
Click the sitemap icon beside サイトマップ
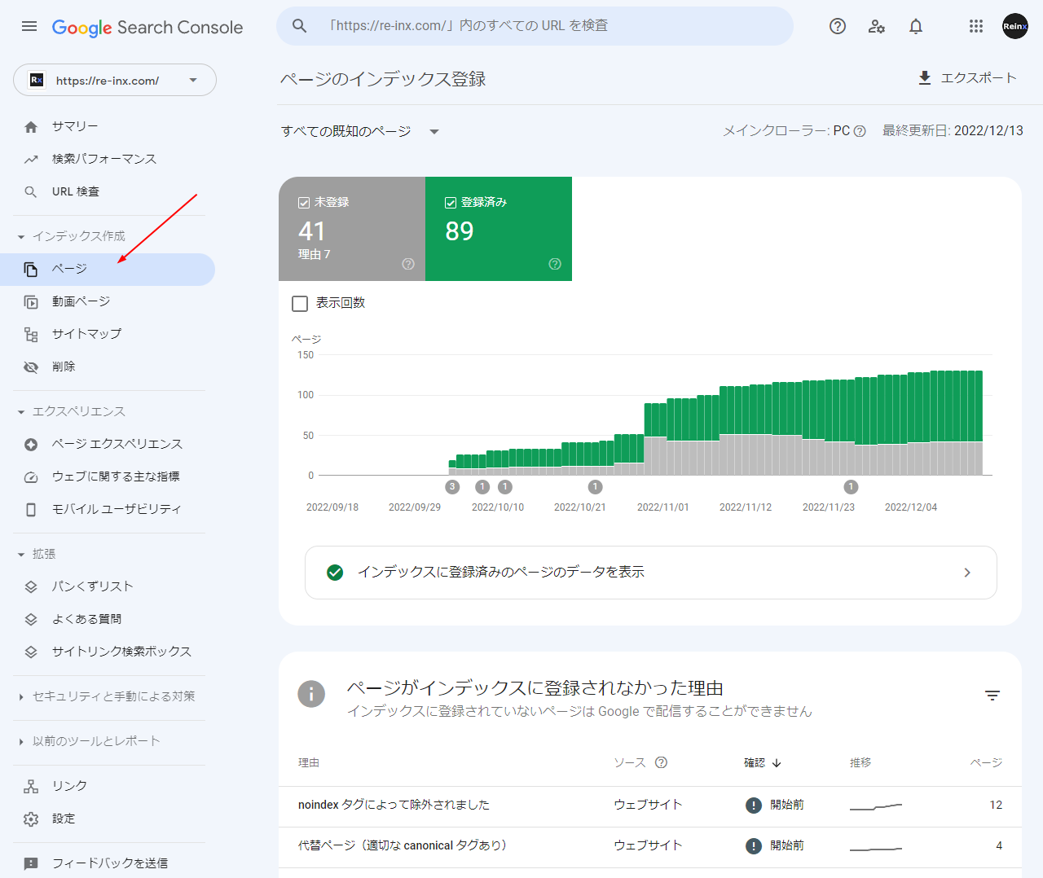tap(31, 335)
